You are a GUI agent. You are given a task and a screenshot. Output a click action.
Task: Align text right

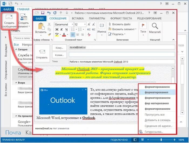82,35
